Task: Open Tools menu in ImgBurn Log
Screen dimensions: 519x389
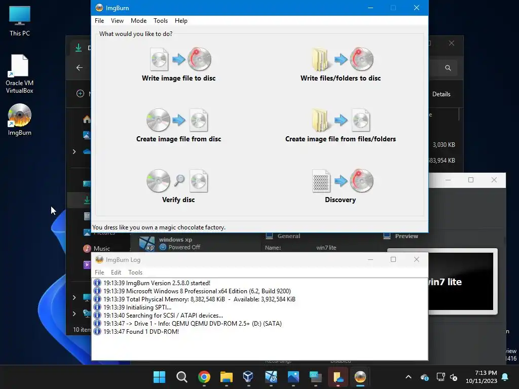Action: 135,272
